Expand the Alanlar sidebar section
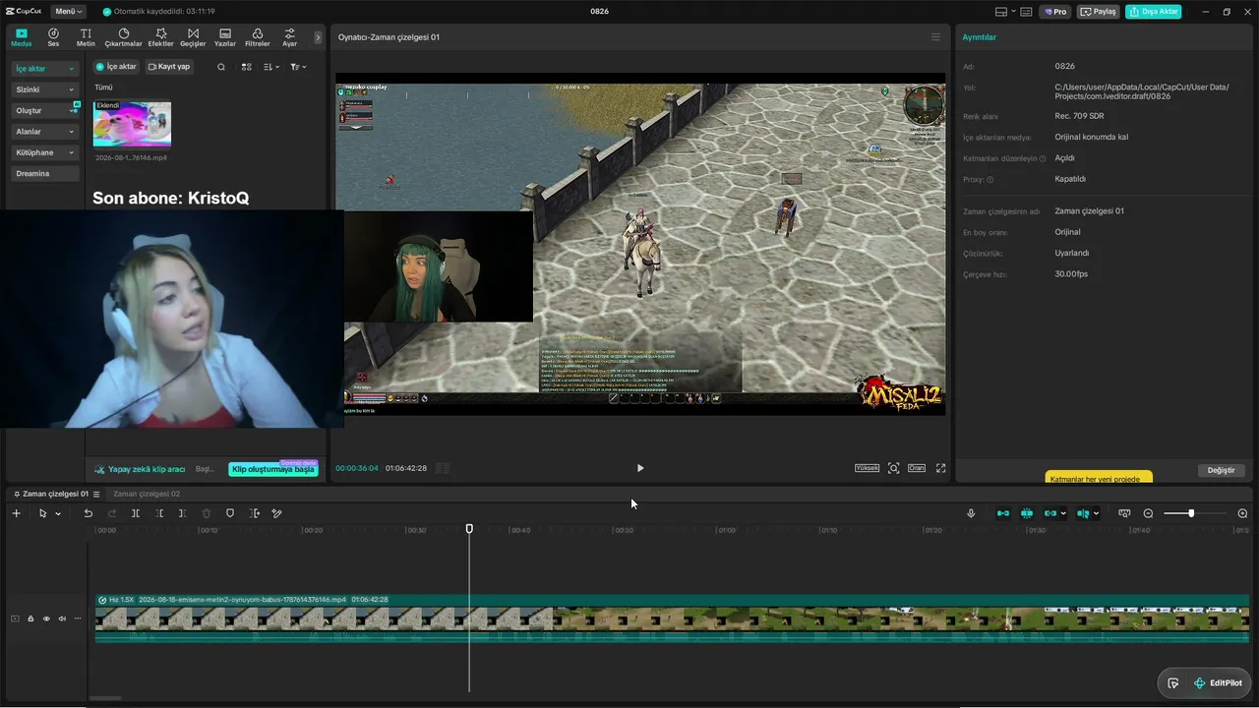 (45, 132)
